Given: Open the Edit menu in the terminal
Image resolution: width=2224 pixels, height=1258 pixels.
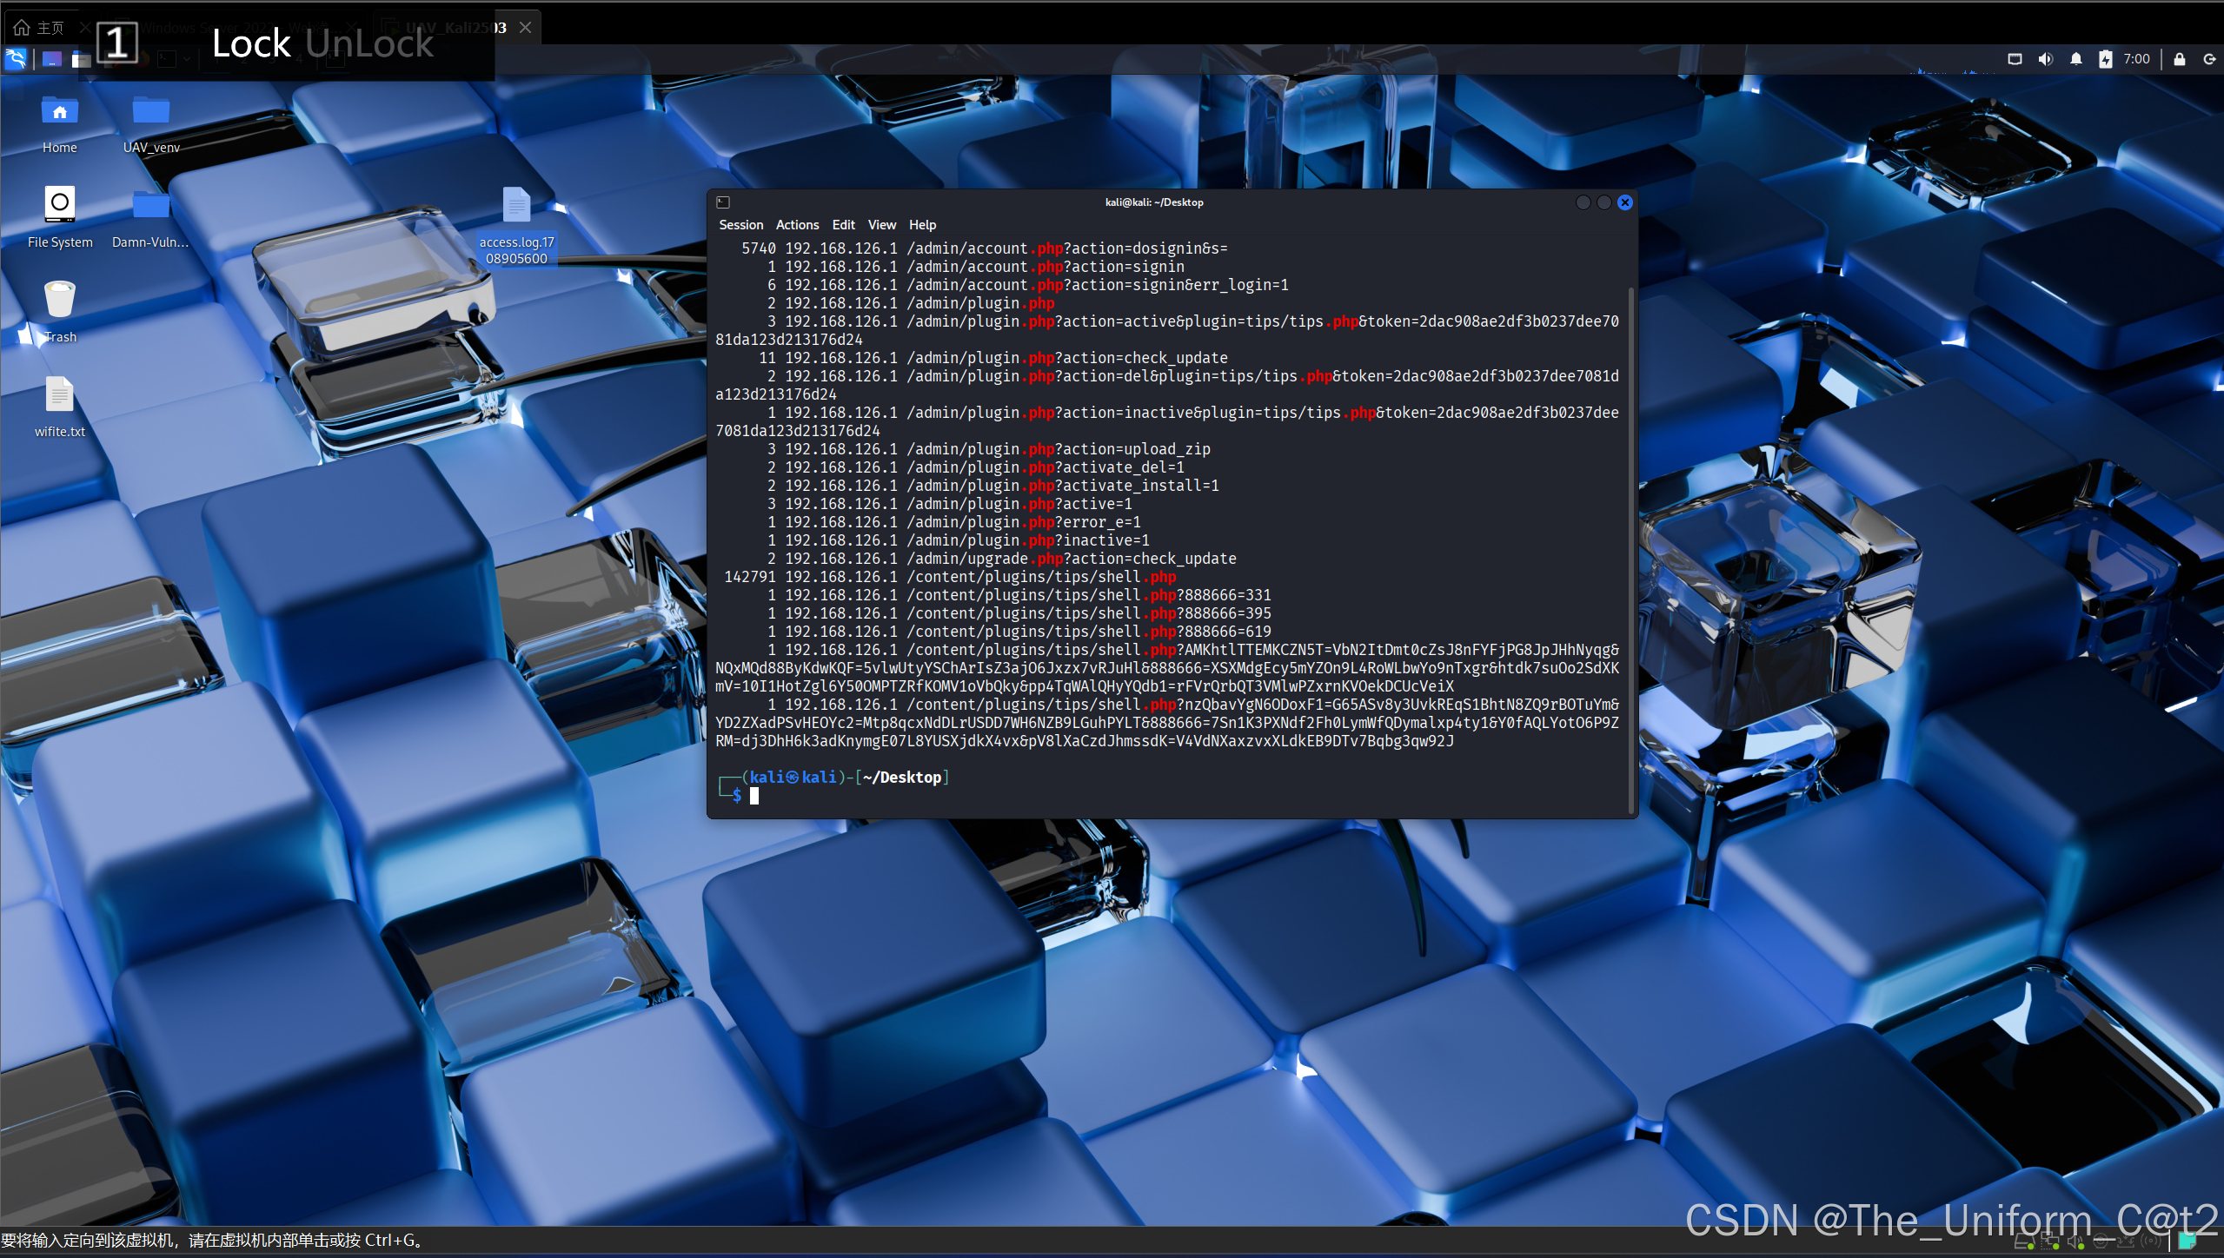Looking at the screenshot, I should [842, 225].
